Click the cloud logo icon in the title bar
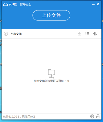Image resolution: width=103 pixels, height=122 pixels. coord(5,4)
